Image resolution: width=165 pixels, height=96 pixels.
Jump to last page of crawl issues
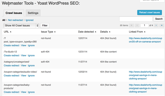[162, 25]
